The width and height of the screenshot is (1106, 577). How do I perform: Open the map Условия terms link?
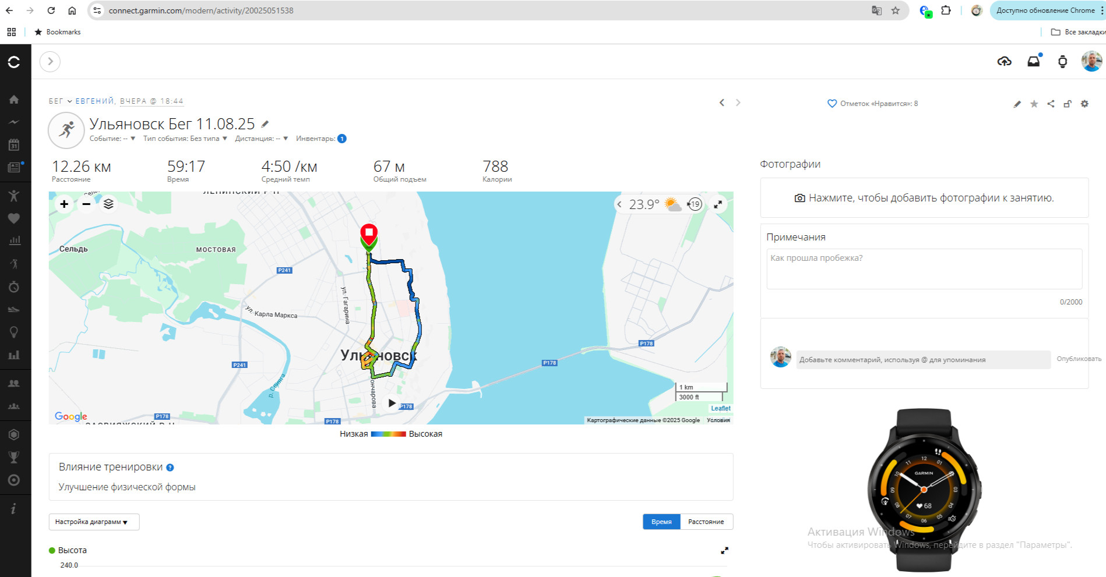pyautogui.click(x=718, y=420)
